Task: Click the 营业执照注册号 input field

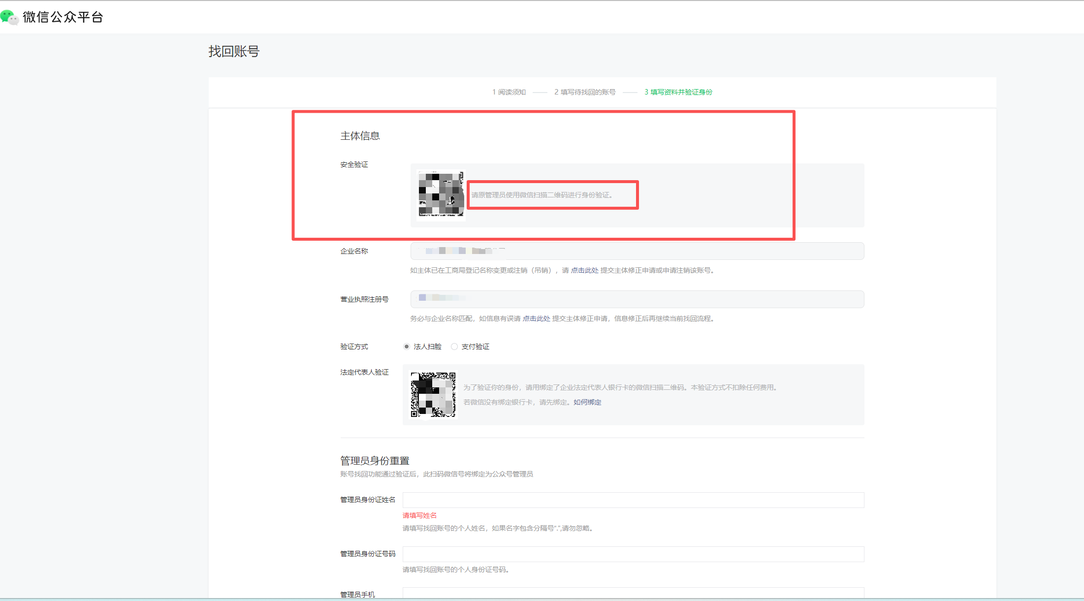Action: tap(637, 299)
